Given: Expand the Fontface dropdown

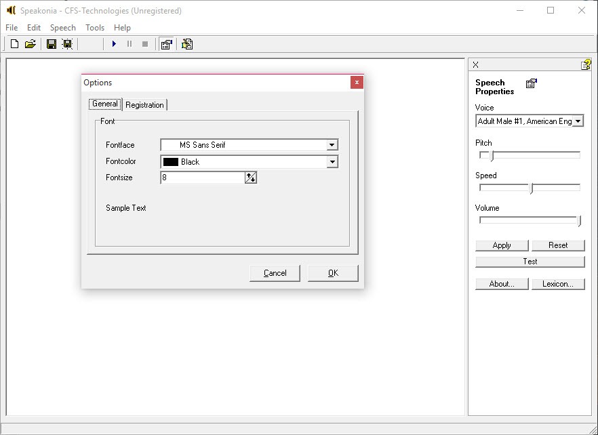Looking at the screenshot, I should [x=332, y=145].
